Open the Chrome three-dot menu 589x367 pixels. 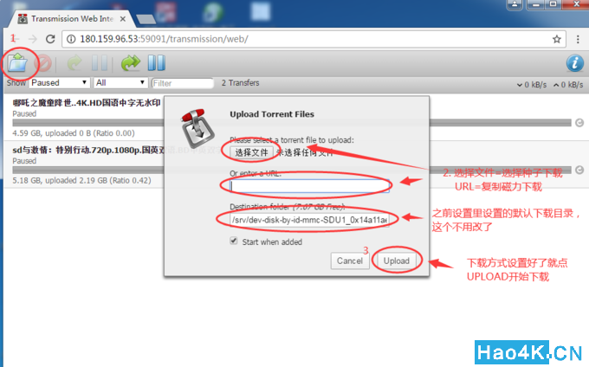click(x=578, y=39)
